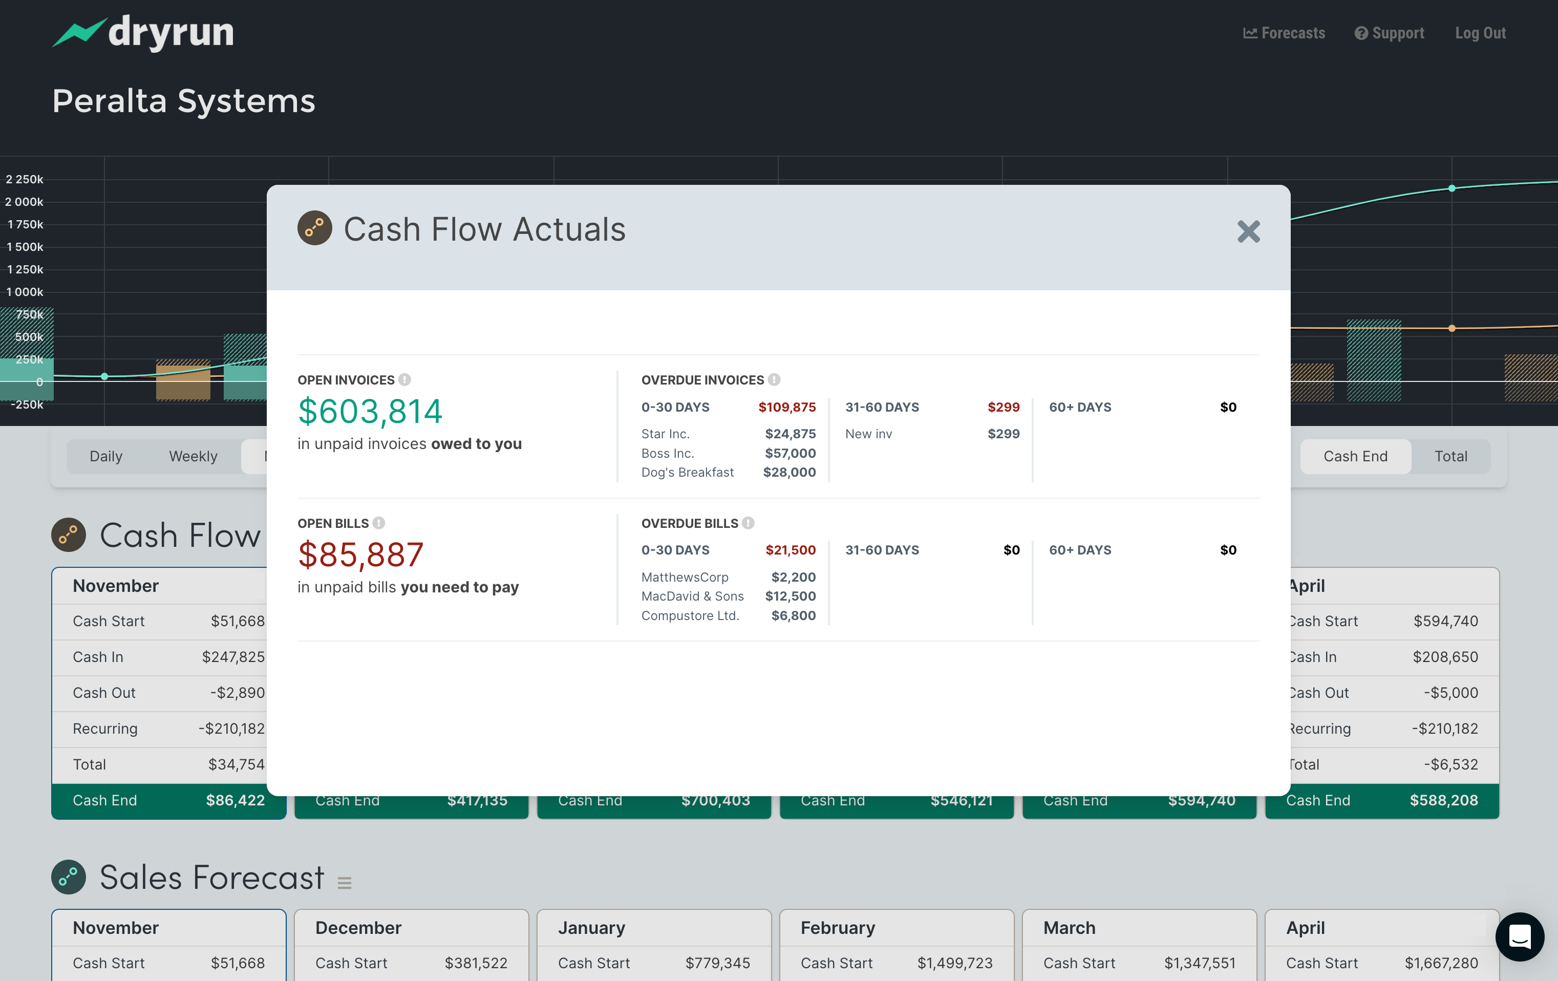Open the Sales Forecast hamburger menu

tap(344, 883)
